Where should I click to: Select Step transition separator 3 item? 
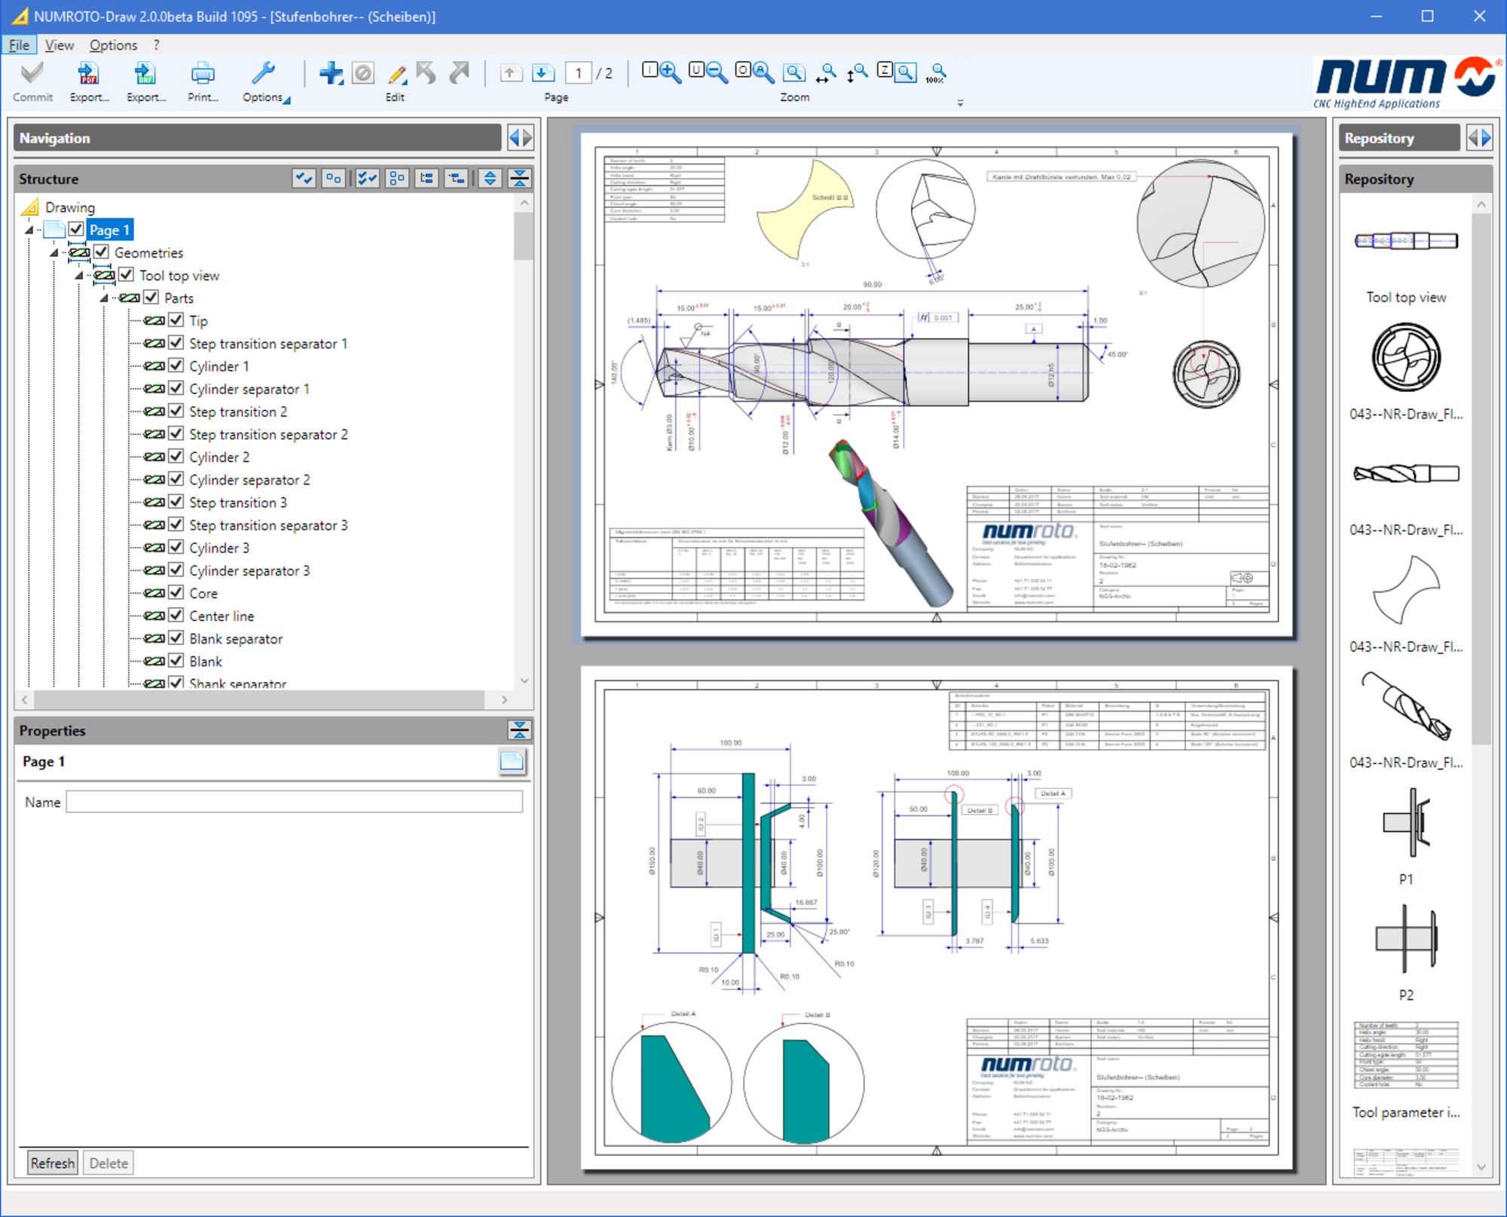(x=268, y=525)
